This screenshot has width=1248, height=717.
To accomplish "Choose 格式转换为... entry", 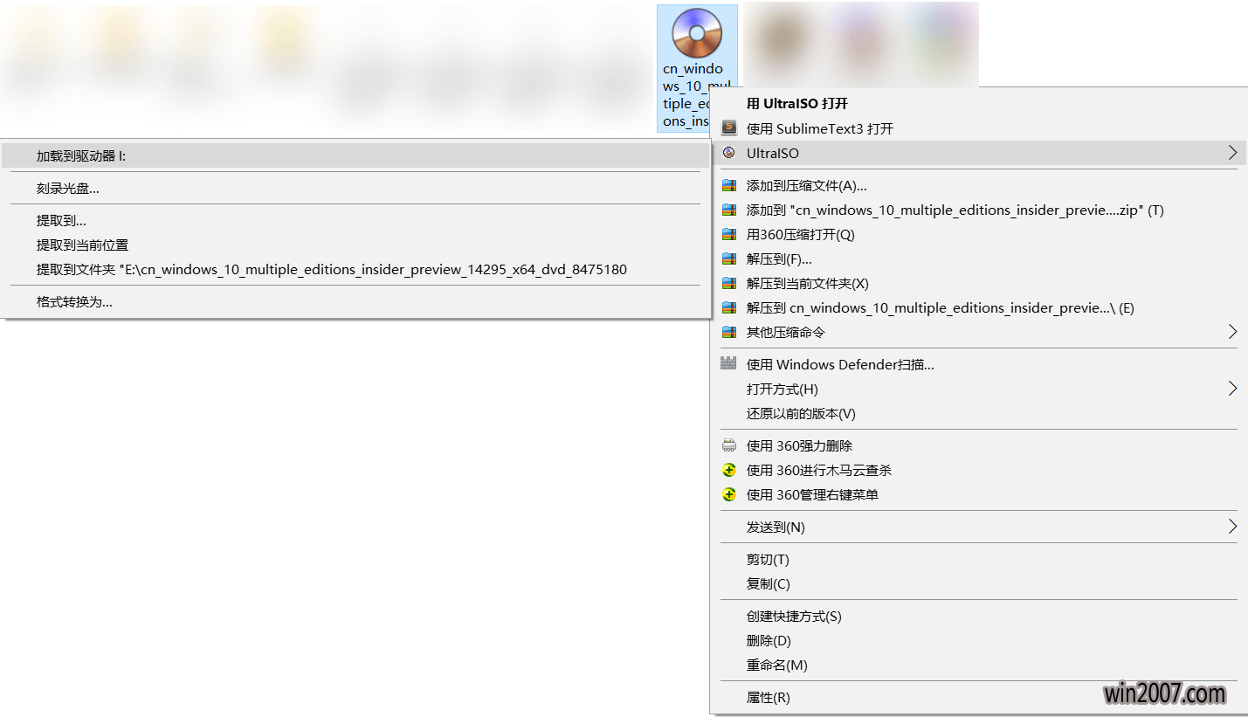I will coord(355,301).
